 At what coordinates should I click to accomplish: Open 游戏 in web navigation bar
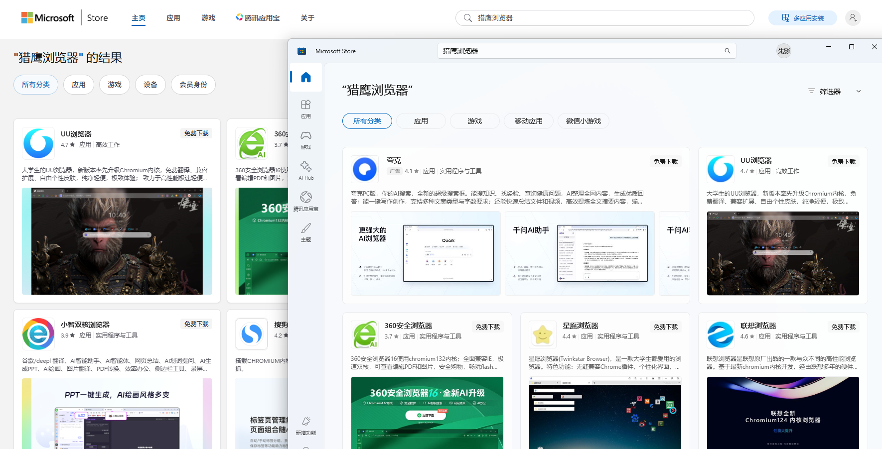click(208, 18)
